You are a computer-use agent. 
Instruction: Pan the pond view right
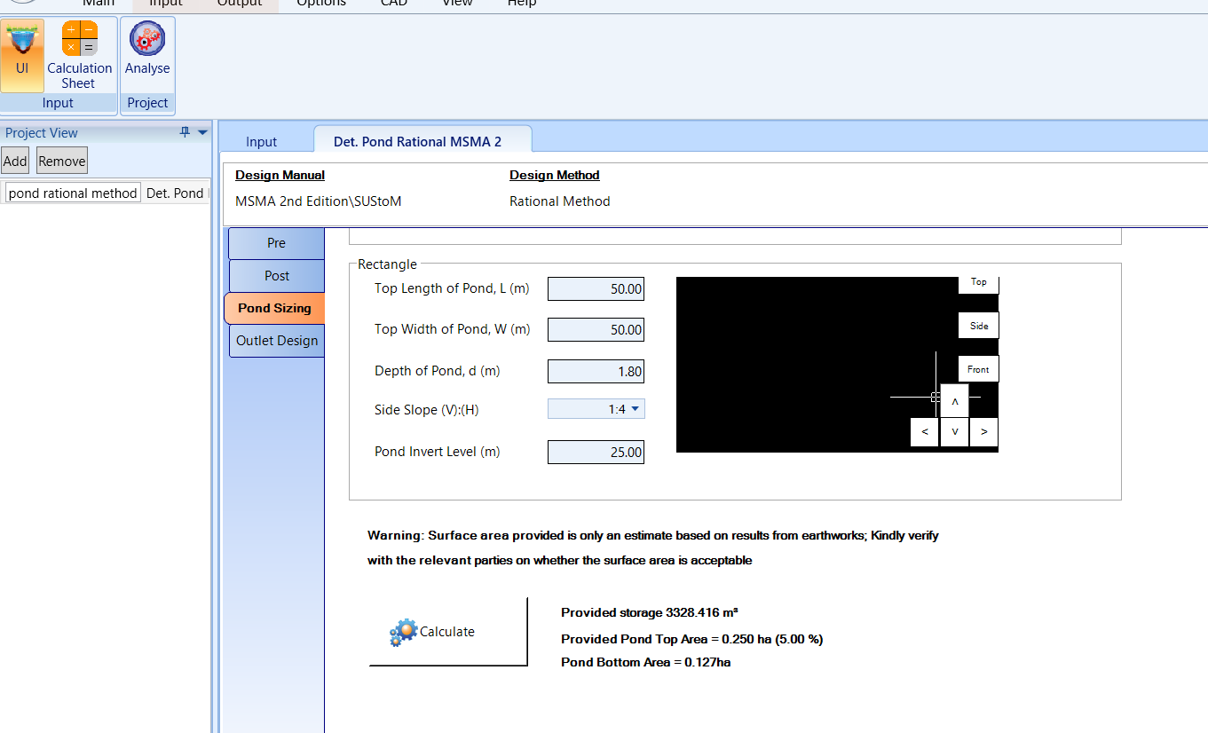point(983,431)
